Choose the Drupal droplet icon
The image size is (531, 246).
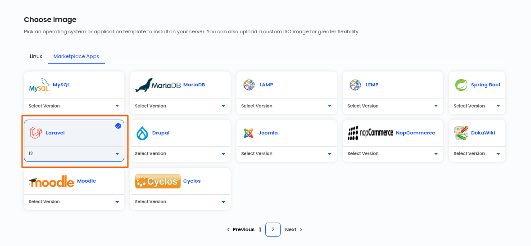(142, 133)
